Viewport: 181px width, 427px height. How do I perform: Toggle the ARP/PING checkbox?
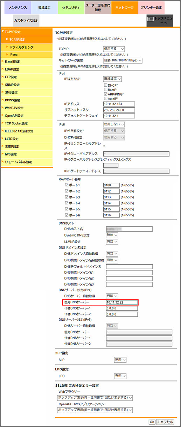[x=105, y=94]
